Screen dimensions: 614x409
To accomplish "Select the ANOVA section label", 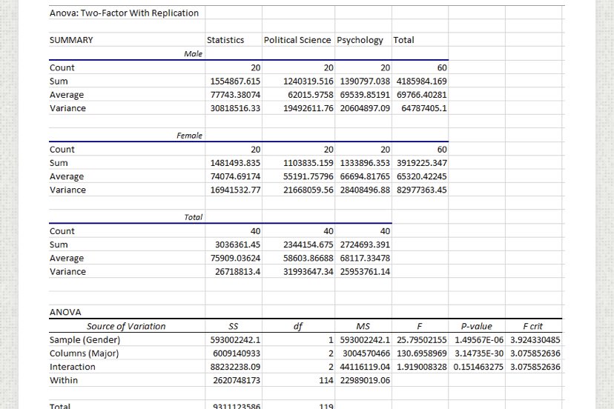I will pos(65,313).
